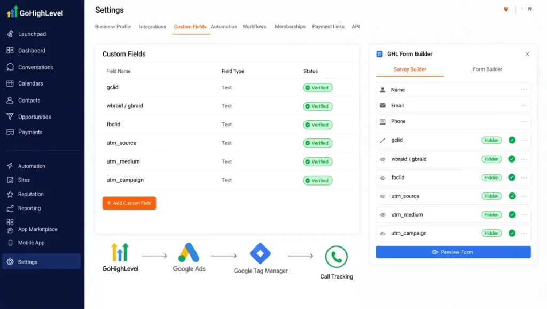Click the orange notification icon in header

click(x=506, y=10)
